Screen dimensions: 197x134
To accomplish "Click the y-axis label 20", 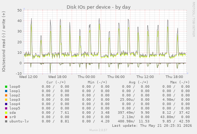I will pos(19,42).
